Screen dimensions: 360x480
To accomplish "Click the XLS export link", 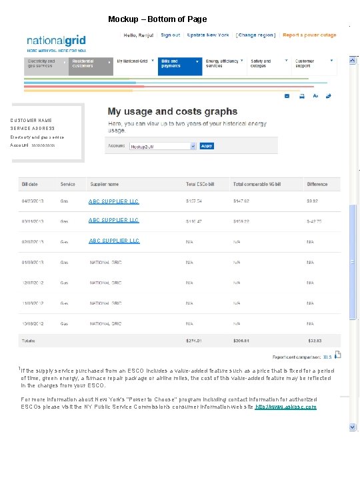I will click(x=327, y=357).
